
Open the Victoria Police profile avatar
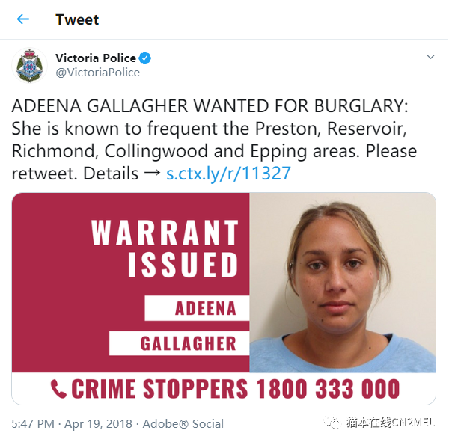click(x=29, y=66)
